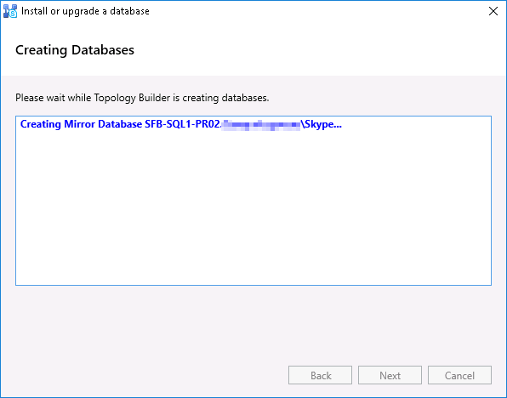The height and width of the screenshot is (398, 507).
Task: Click the gray area below the log box
Action: tap(253, 323)
